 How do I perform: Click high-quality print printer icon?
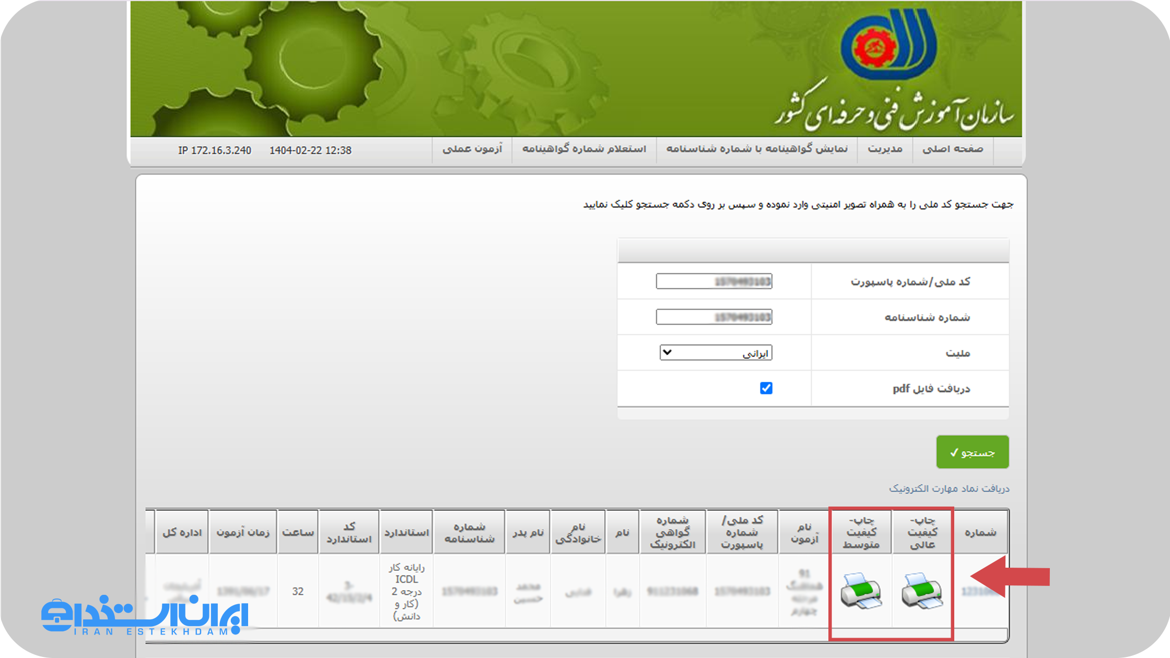922,590
